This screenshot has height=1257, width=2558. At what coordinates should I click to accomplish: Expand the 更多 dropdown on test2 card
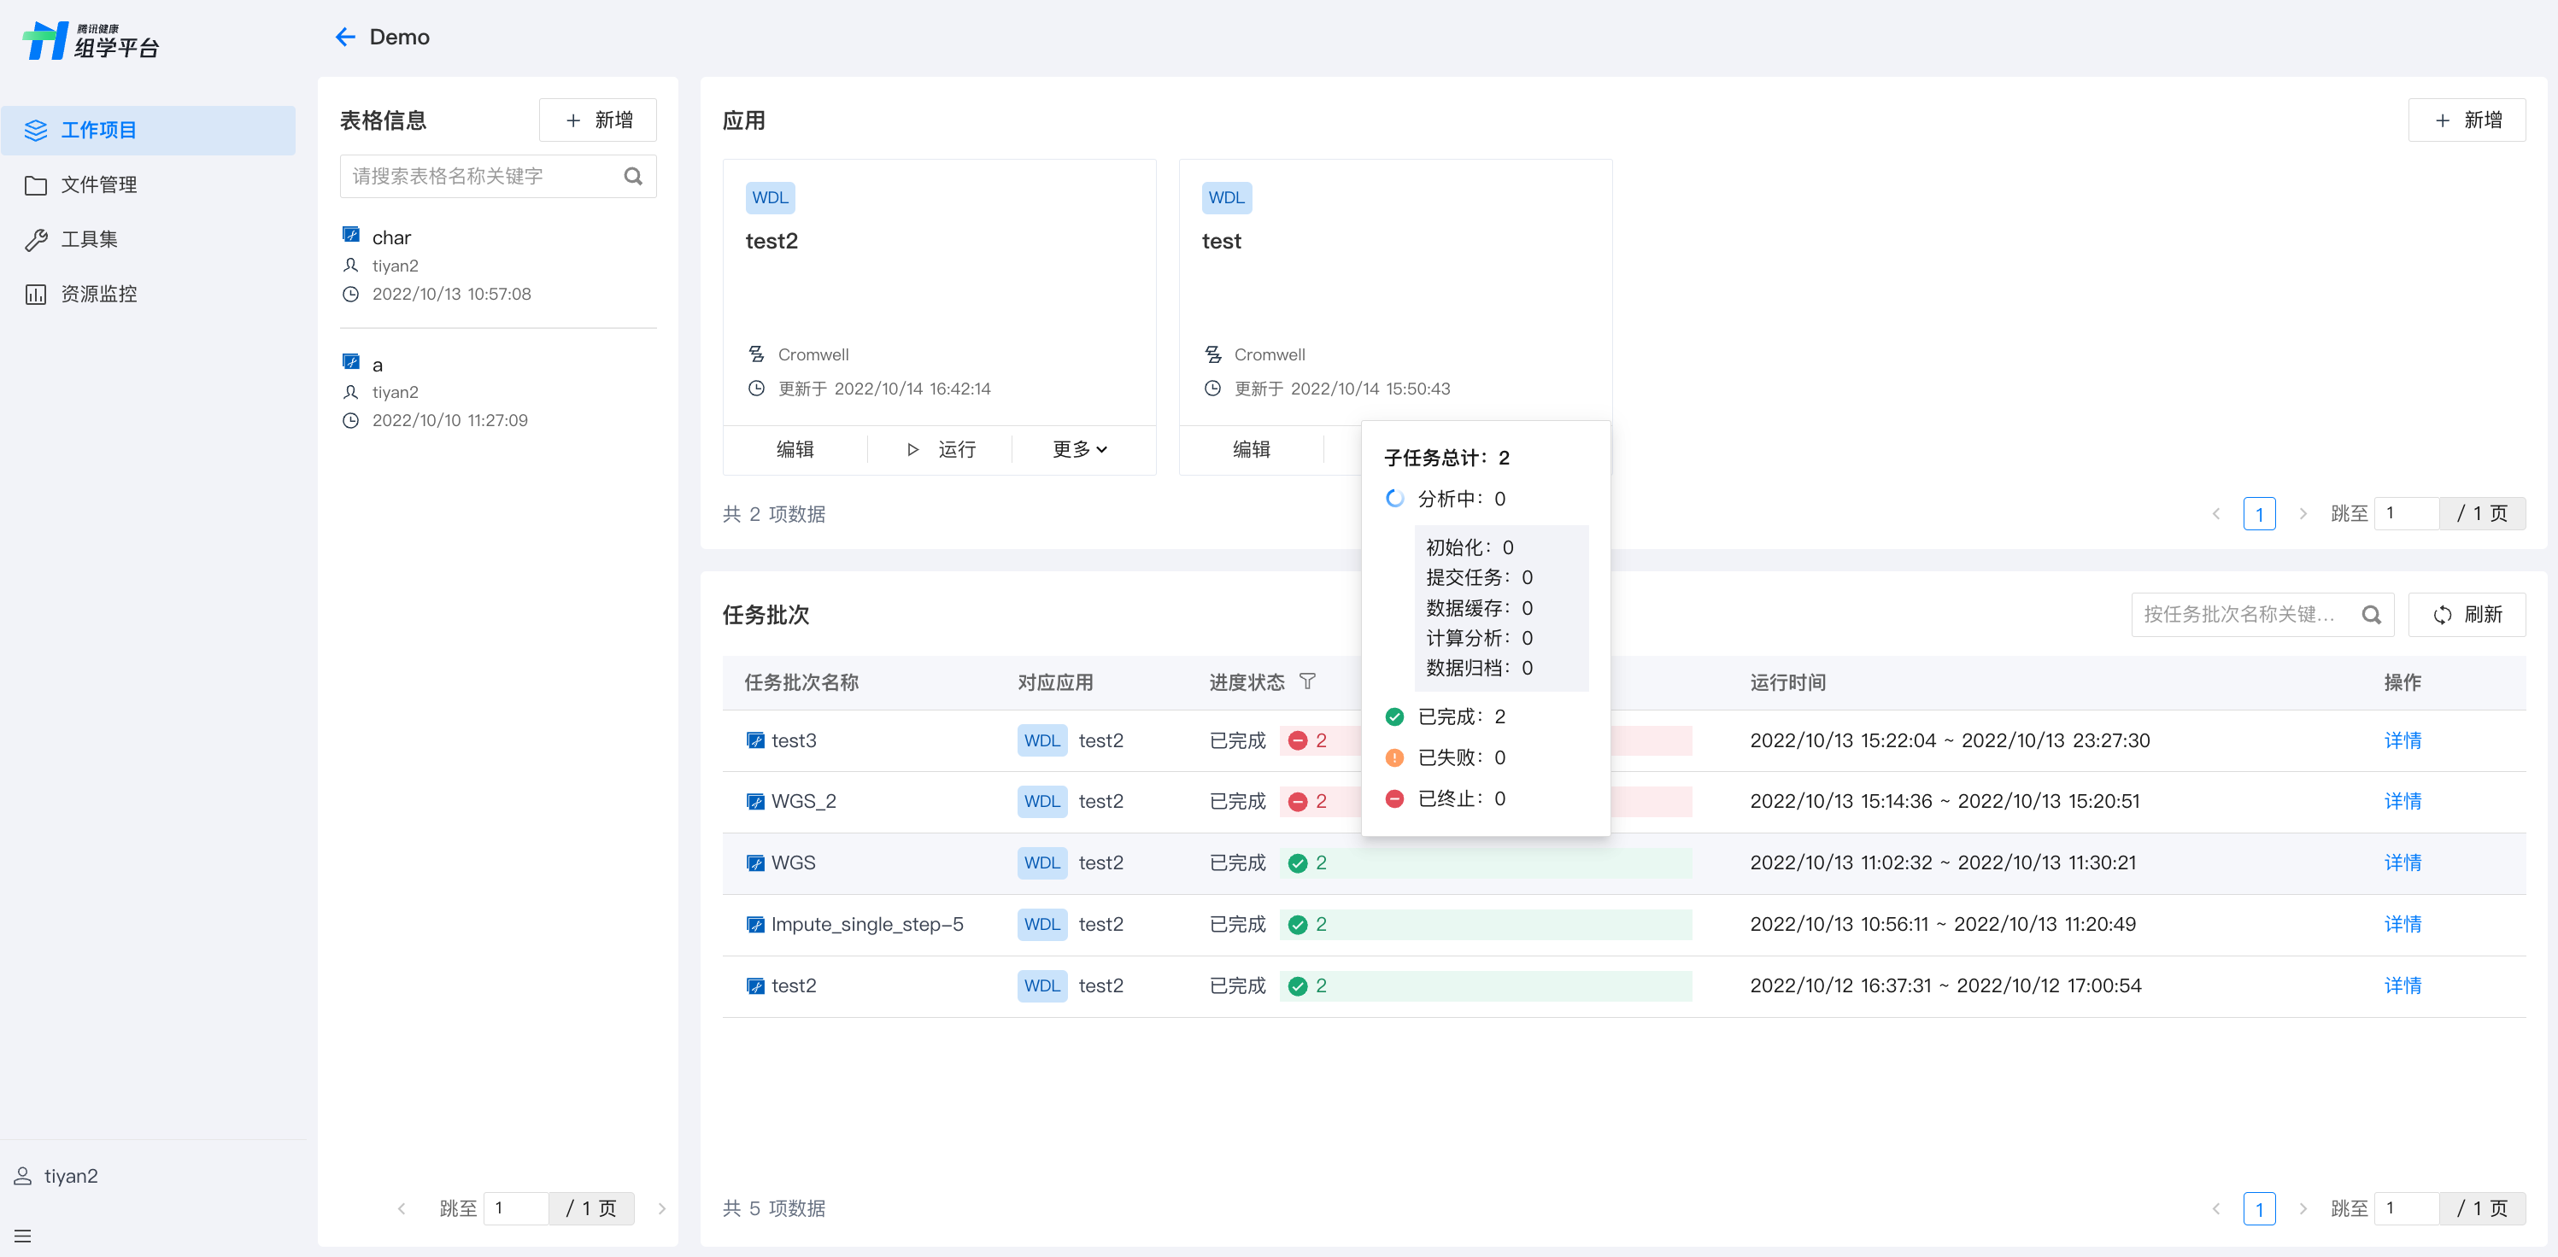1079,450
